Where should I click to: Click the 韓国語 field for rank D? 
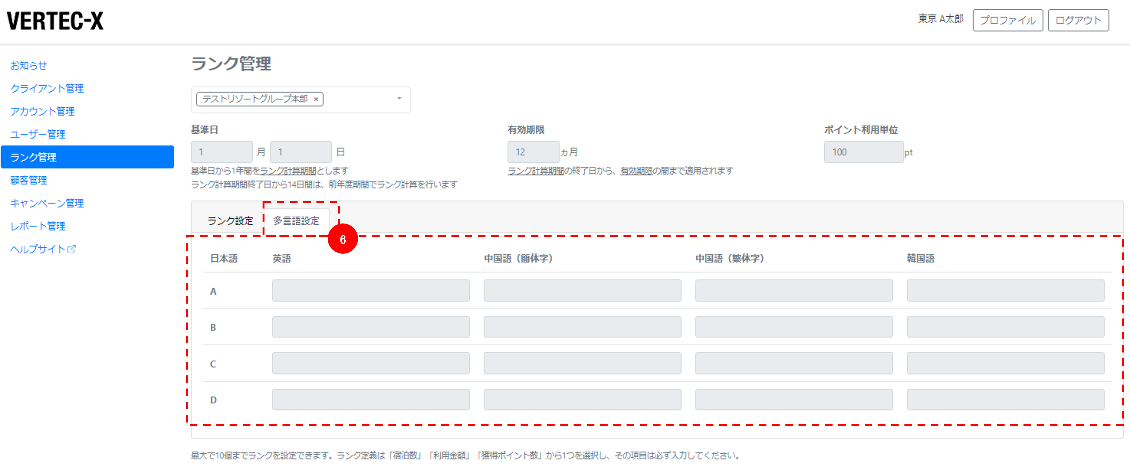tap(1005, 399)
